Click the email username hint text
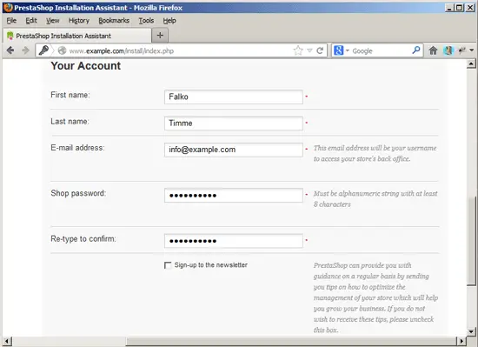The width and height of the screenshot is (478, 347). (375, 153)
